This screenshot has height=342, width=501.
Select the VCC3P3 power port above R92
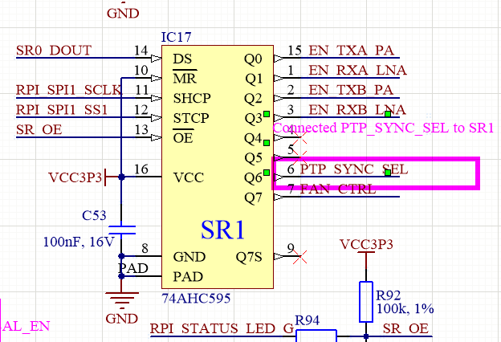365,244
